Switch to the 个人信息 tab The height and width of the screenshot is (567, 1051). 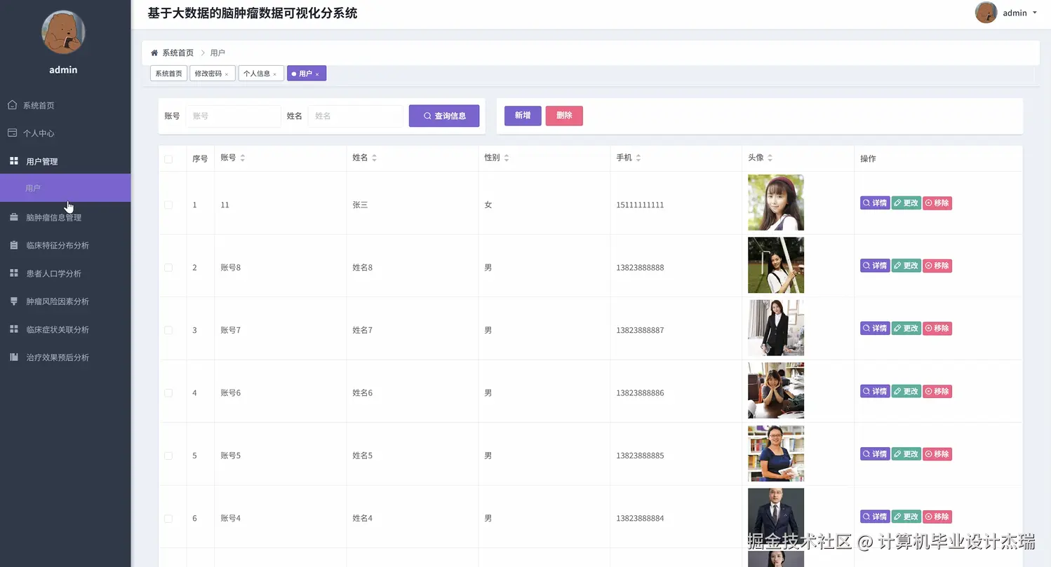[x=261, y=74]
